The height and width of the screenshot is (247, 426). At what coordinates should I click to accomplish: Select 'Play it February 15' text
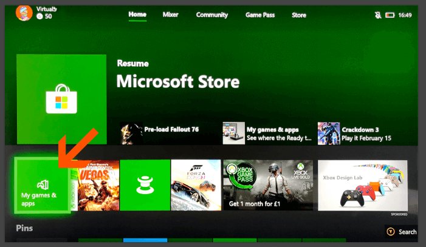point(366,138)
